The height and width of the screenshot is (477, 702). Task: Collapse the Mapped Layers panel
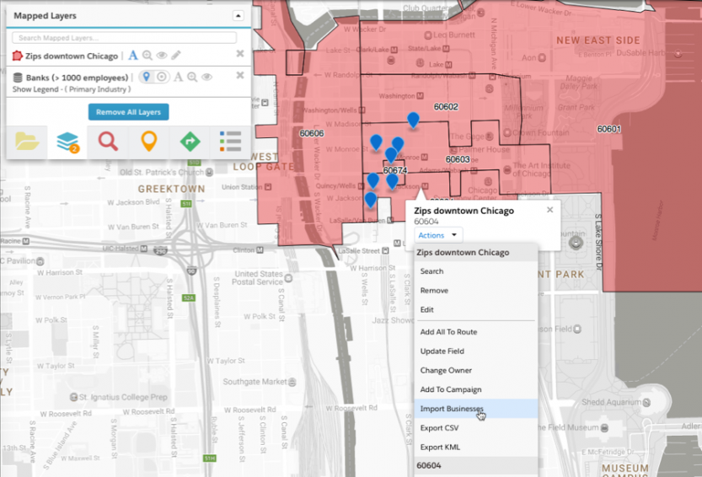238,16
